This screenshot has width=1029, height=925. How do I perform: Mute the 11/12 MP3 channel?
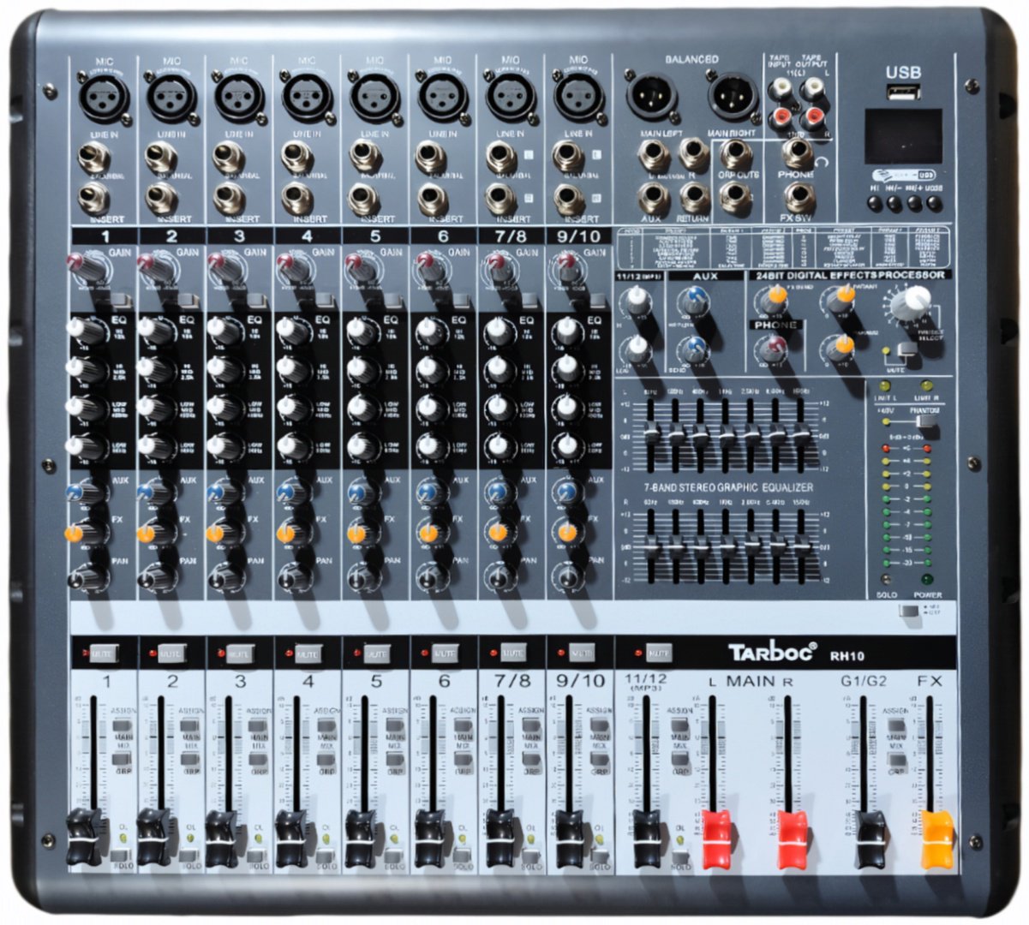point(659,653)
